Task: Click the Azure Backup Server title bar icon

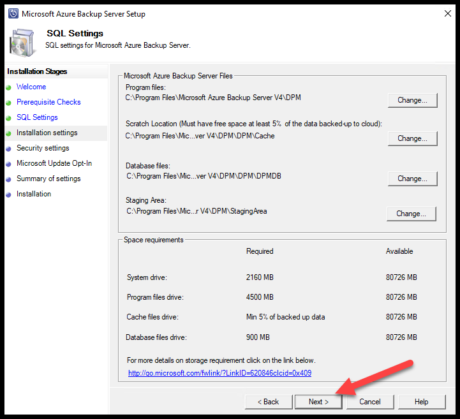Action: 13,13
